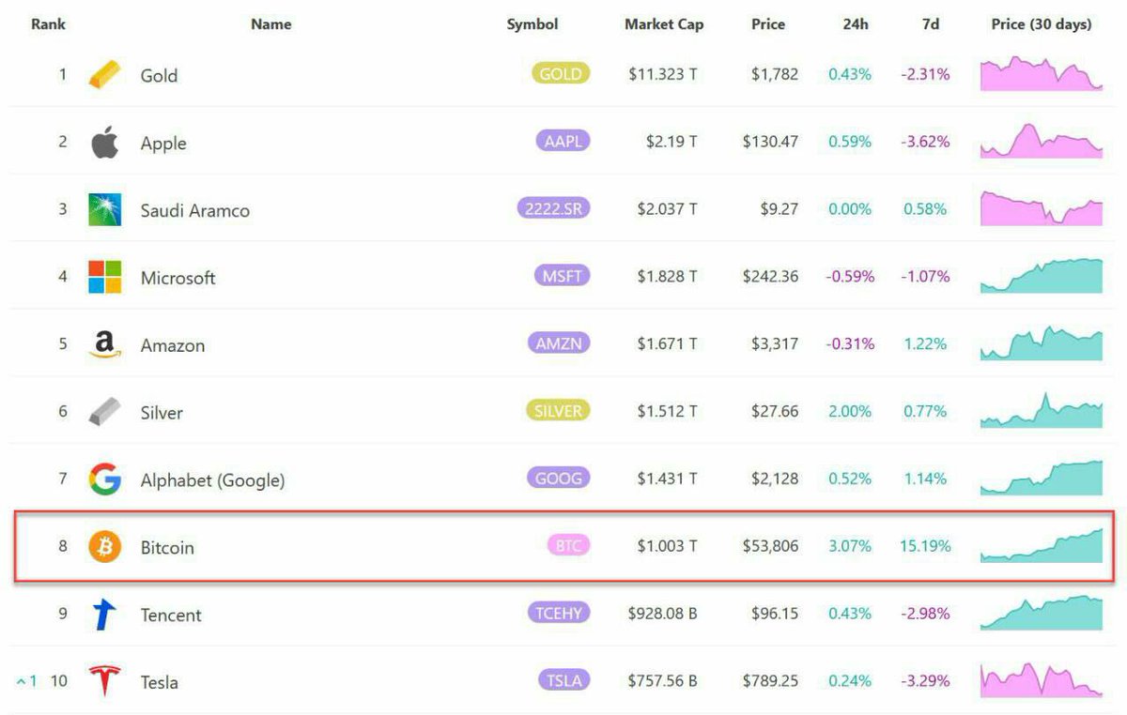Viewport: 1127px width, 715px height.
Task: Open the Tesla company link
Action: (x=160, y=682)
